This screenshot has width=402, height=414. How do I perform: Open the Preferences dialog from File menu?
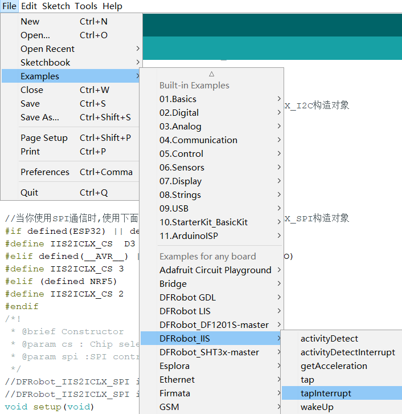(45, 172)
